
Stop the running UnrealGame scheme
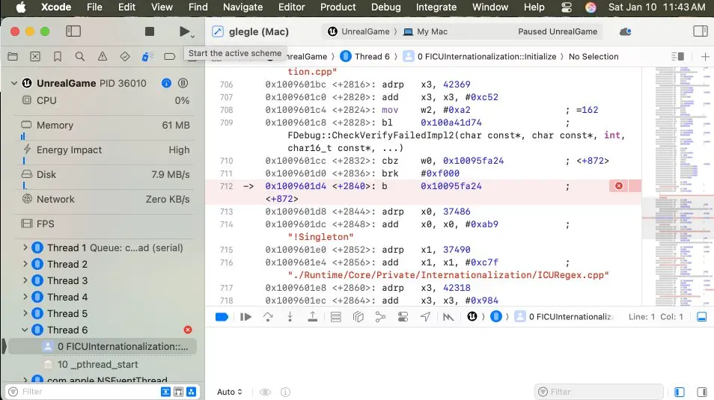point(150,31)
